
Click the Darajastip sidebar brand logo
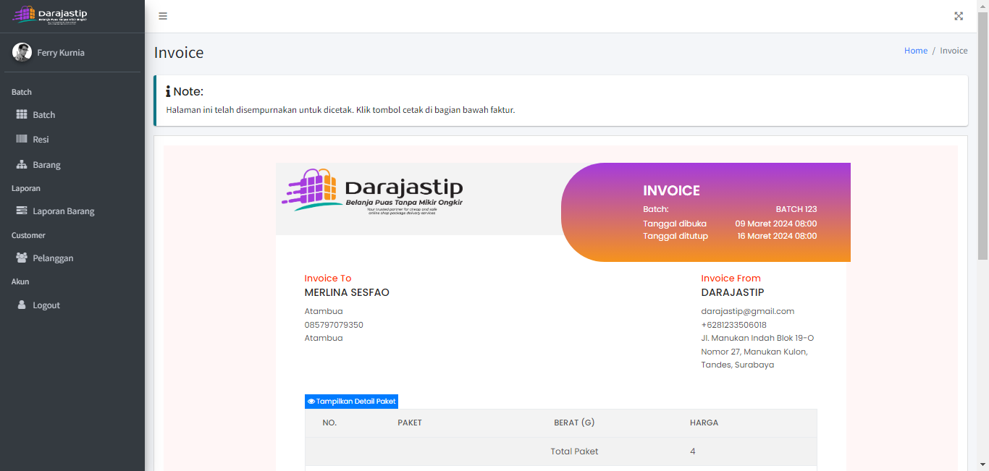click(50, 15)
